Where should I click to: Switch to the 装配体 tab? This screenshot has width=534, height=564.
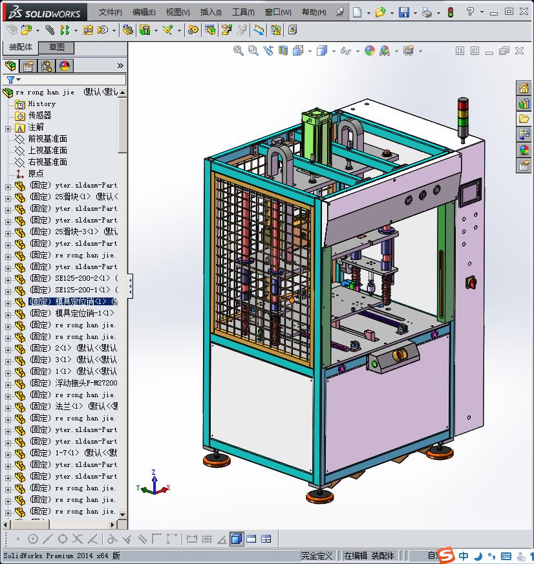click(x=21, y=47)
